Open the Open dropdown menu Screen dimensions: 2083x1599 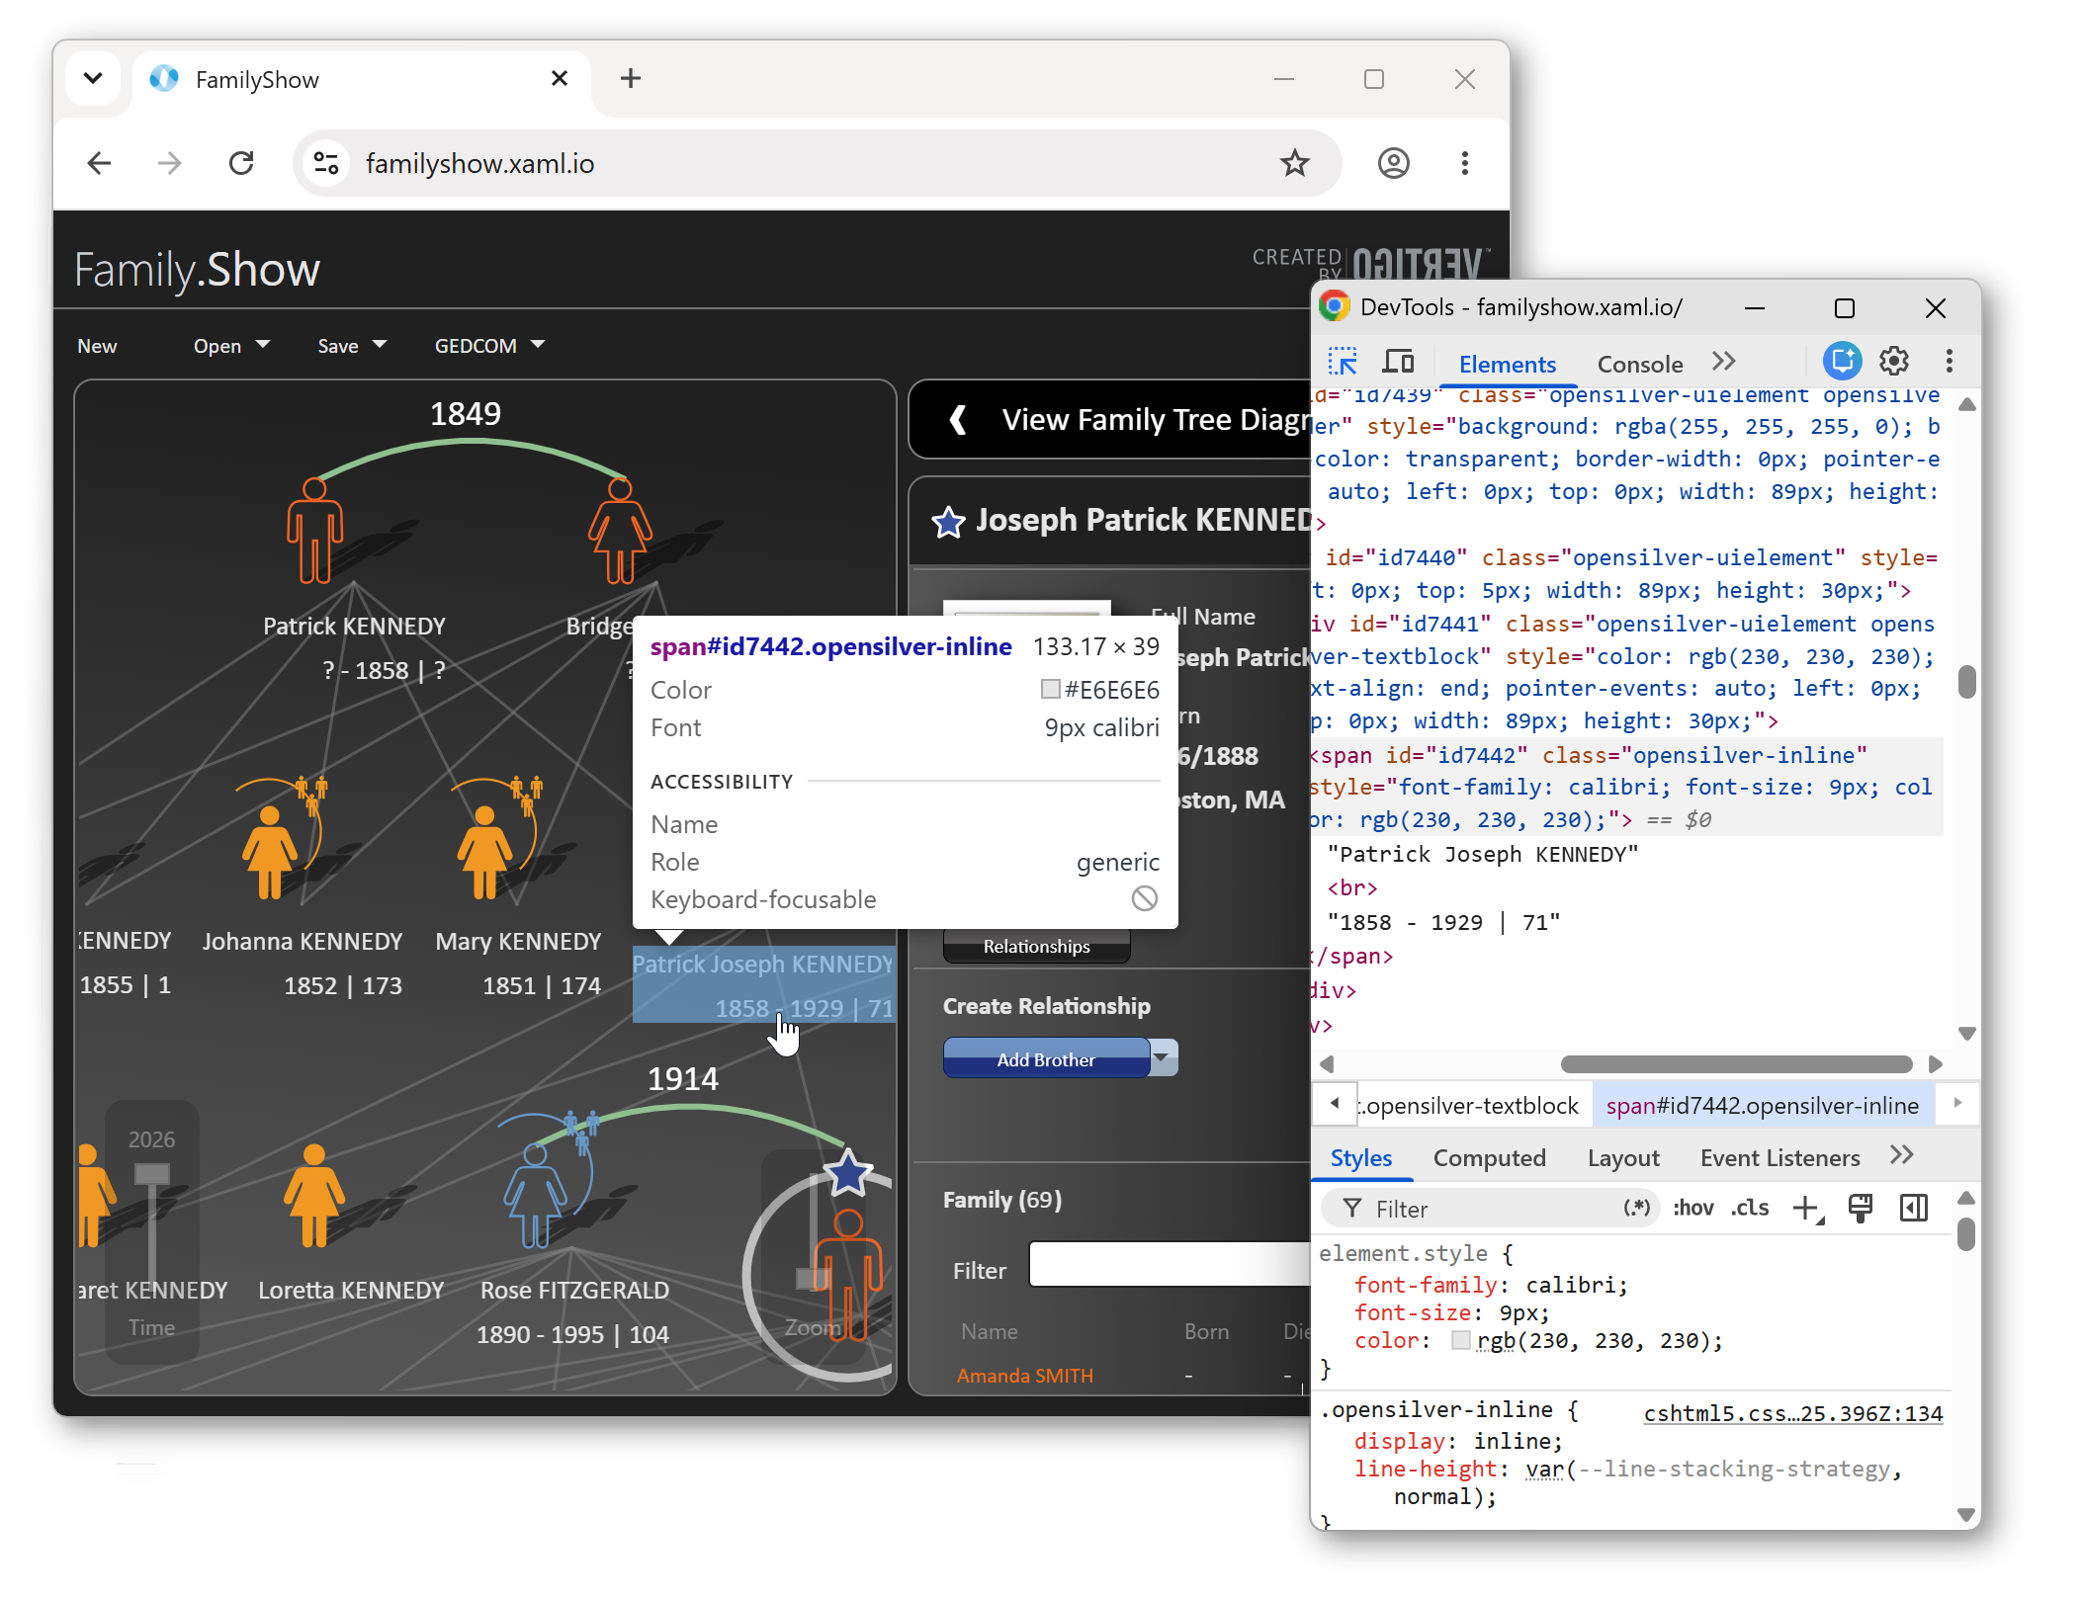tap(231, 346)
